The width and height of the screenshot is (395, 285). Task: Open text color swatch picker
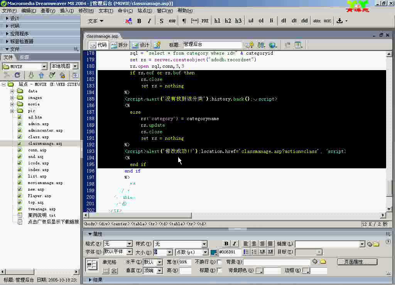tap(214, 252)
